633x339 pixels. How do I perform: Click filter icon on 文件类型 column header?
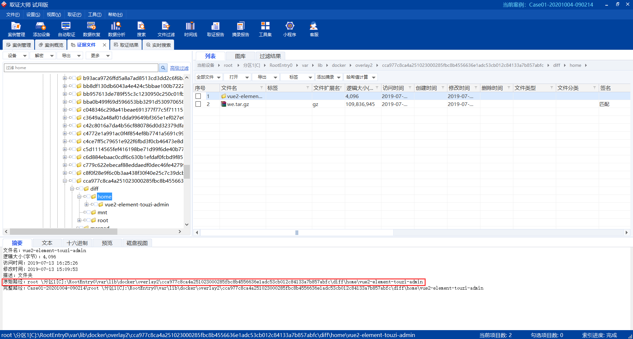552,88
